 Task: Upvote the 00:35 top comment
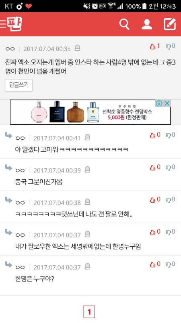point(155,46)
